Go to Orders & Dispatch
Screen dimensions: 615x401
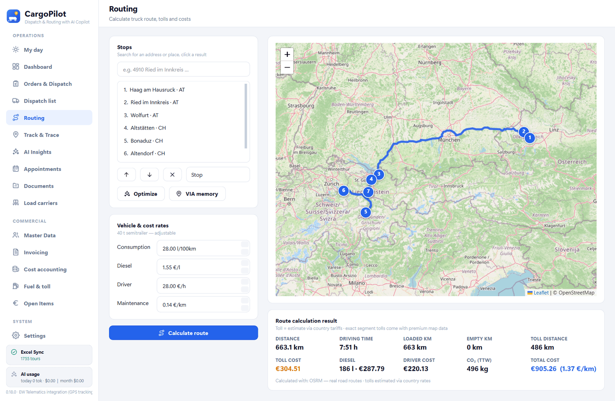coord(49,84)
